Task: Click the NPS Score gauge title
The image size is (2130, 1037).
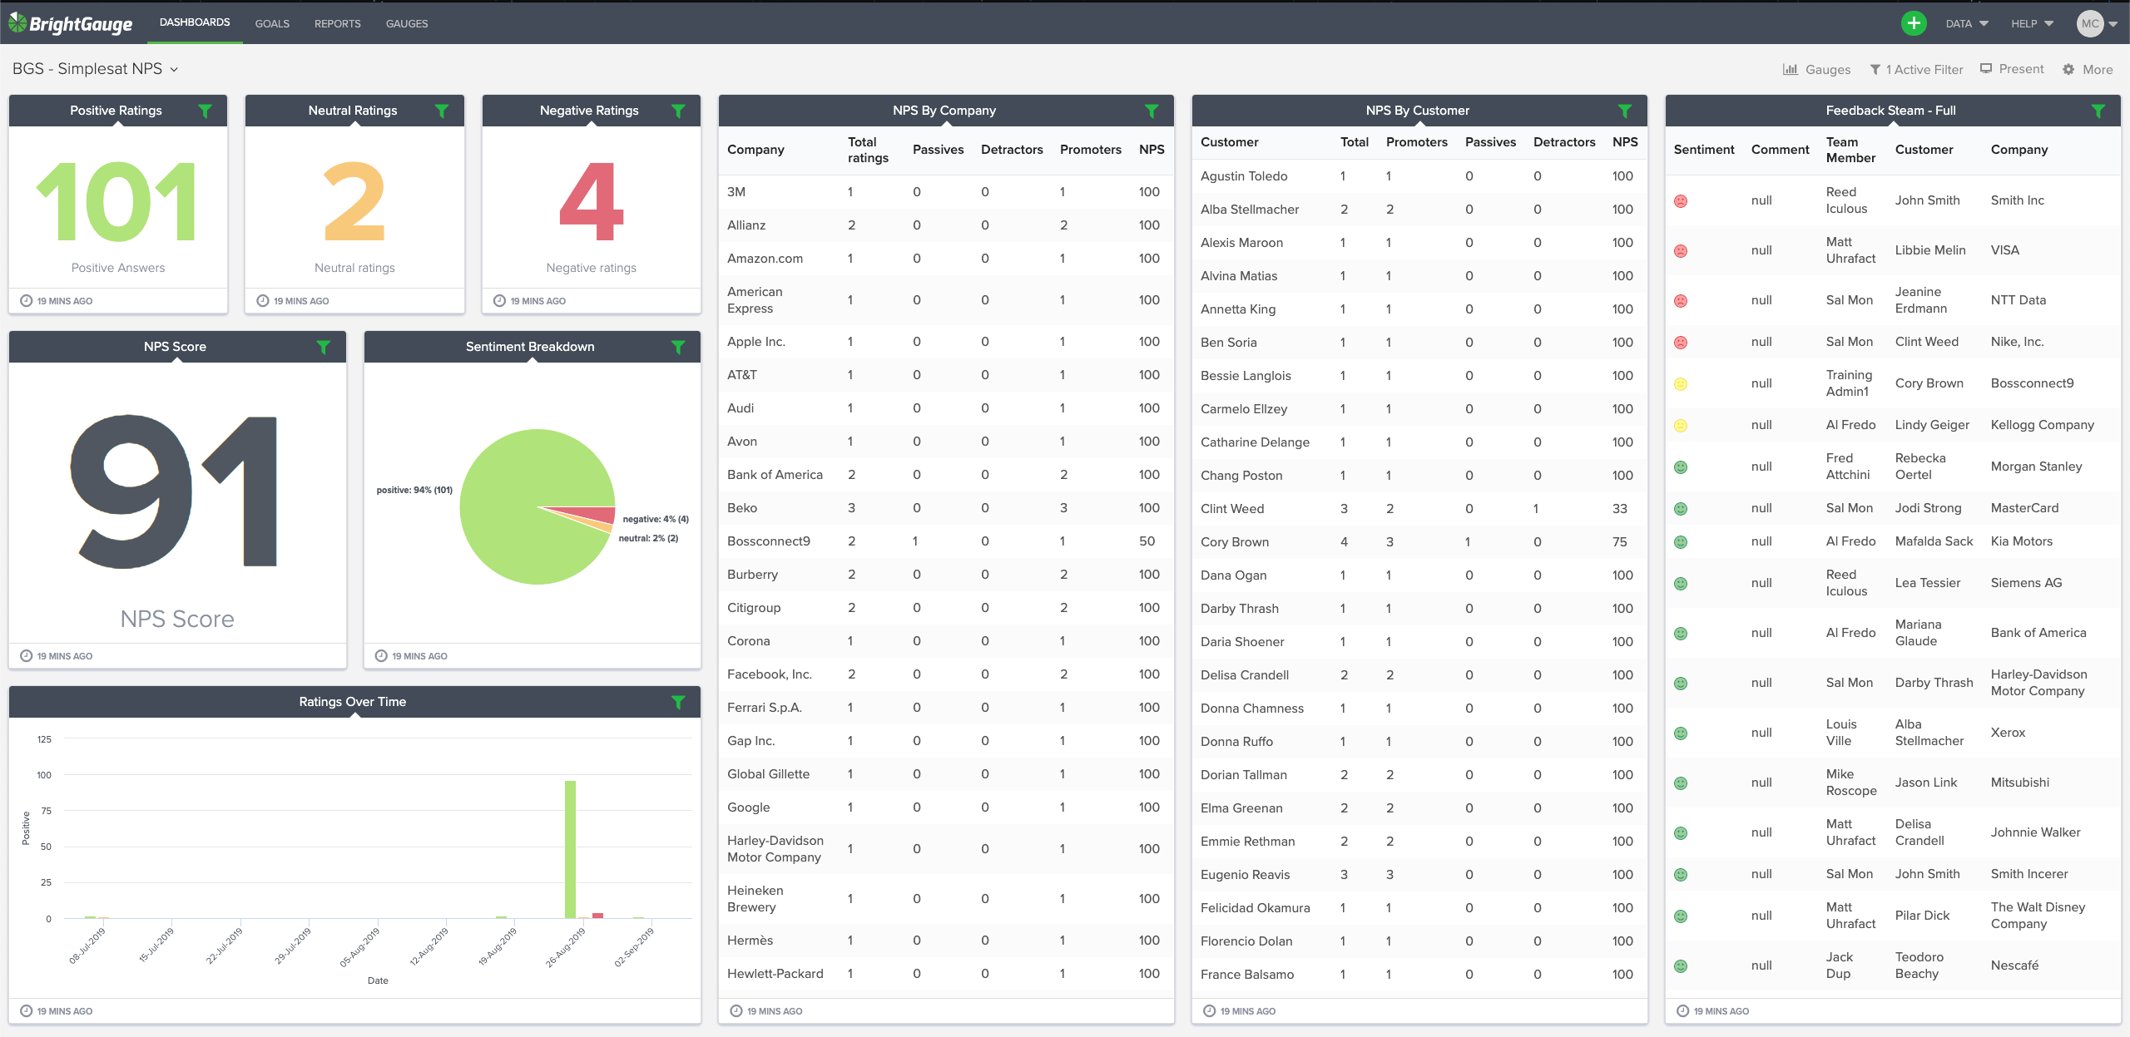Action: (175, 347)
